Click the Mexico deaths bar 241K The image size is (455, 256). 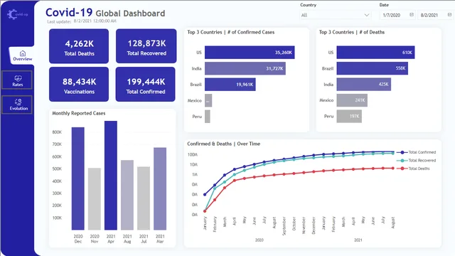[x=352, y=100]
